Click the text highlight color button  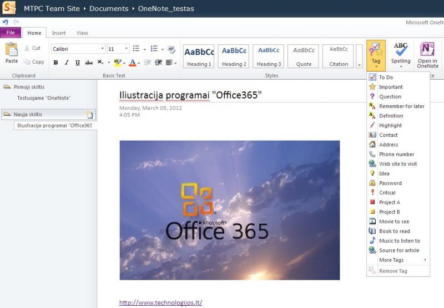pos(117,63)
